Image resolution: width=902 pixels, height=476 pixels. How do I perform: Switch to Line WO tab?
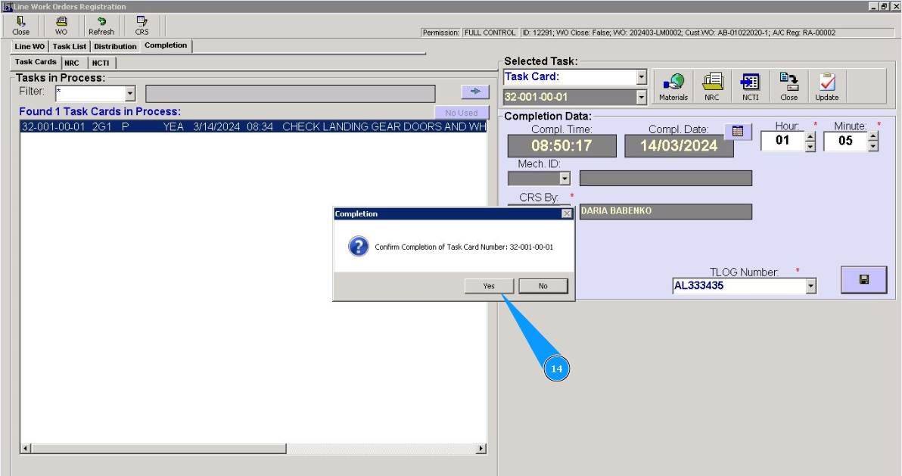[x=30, y=47]
